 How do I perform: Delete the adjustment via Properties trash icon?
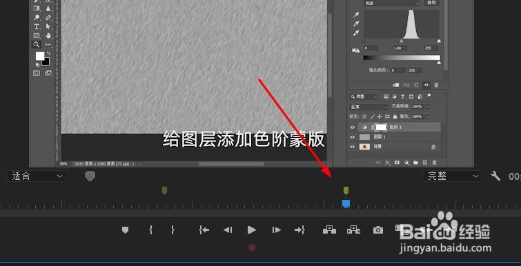tap(436, 85)
